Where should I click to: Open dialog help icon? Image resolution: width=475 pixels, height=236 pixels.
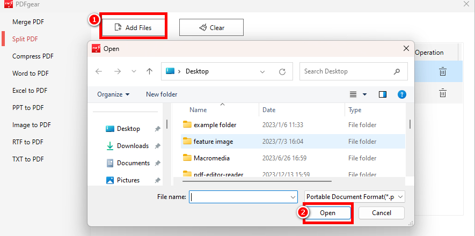401,94
